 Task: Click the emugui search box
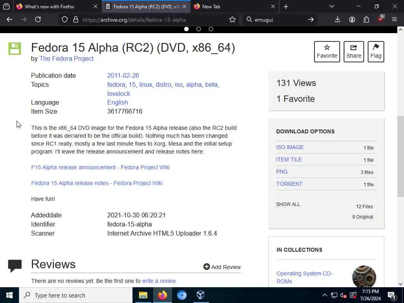[x=280, y=20]
